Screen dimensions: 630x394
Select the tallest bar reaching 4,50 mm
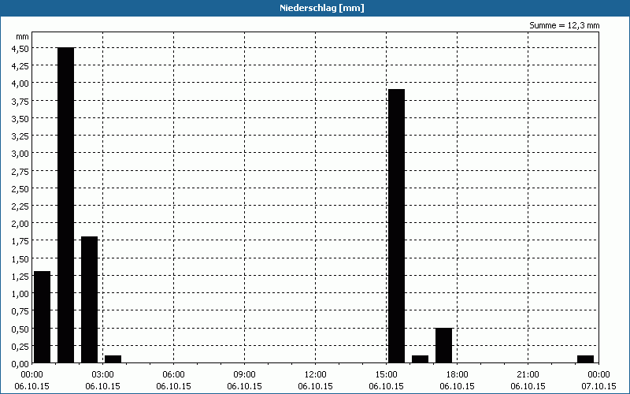[66, 205]
